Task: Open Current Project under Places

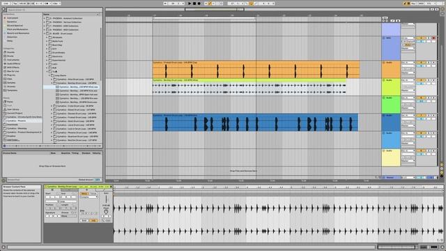Action: pyautogui.click(x=14, y=113)
